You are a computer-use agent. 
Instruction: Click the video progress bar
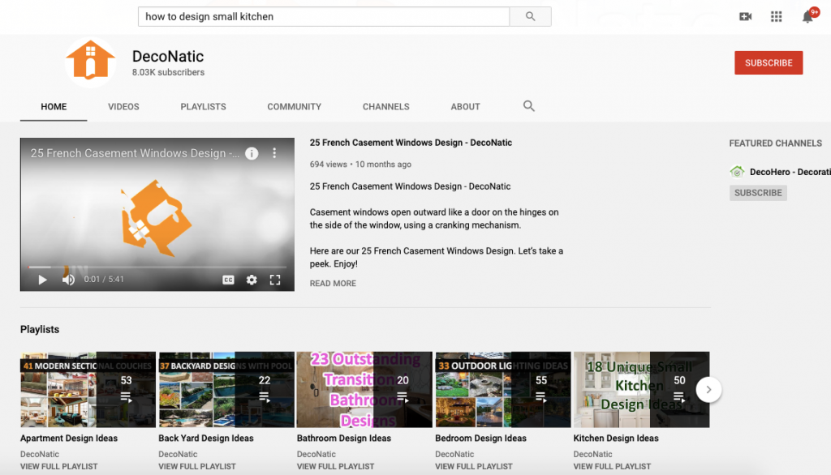tap(157, 267)
